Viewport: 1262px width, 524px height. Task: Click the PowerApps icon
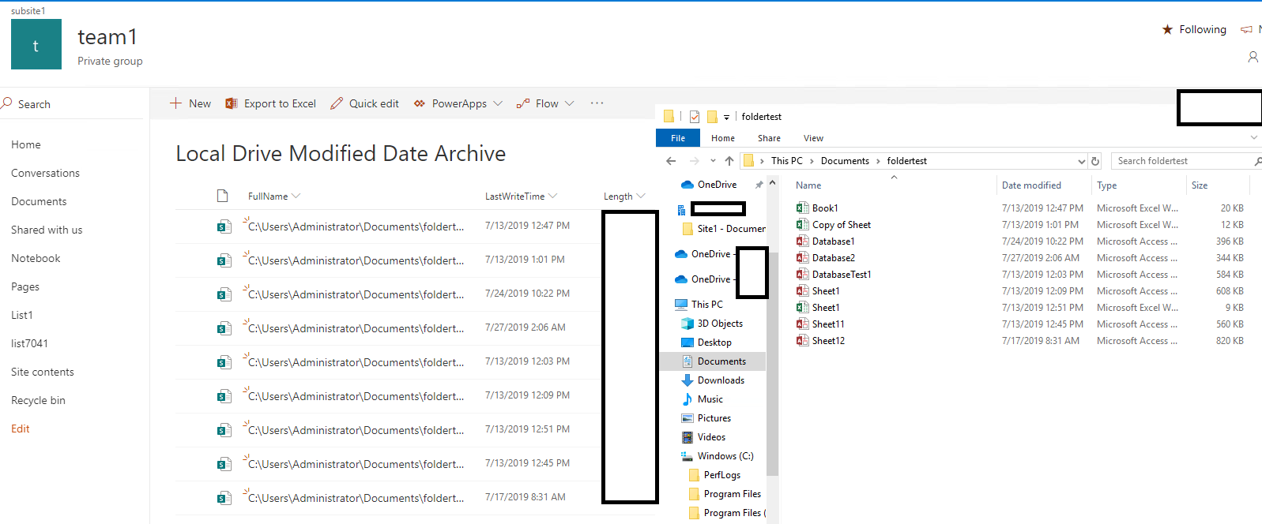(x=420, y=103)
